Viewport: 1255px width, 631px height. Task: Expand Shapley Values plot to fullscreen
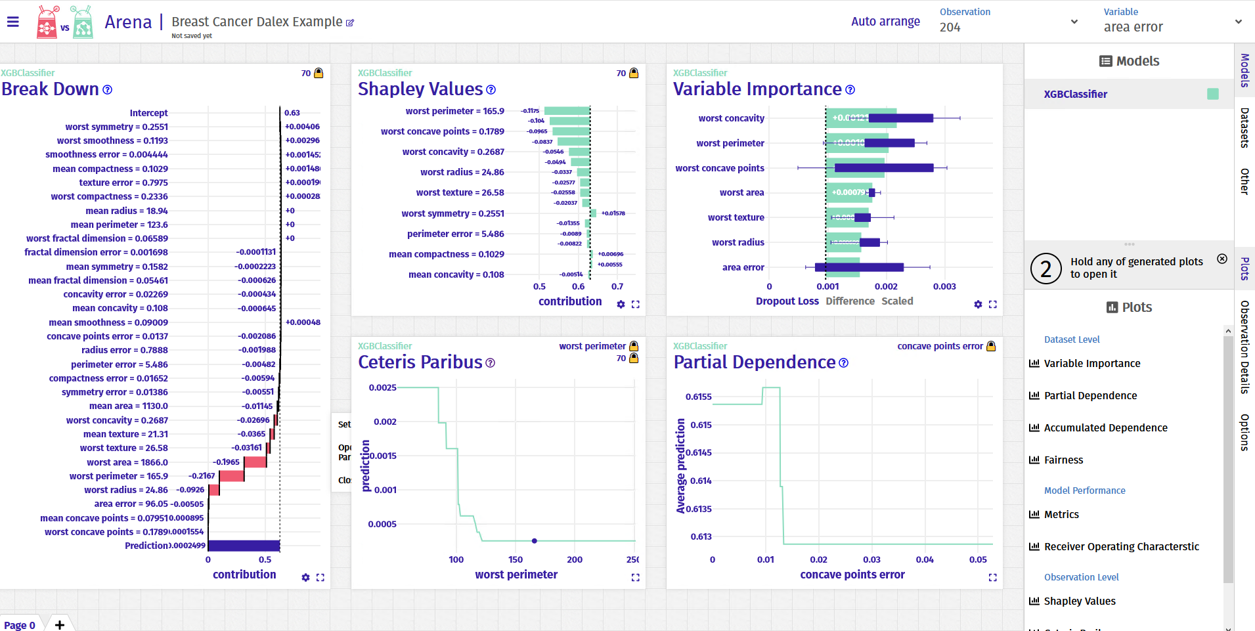pos(636,305)
